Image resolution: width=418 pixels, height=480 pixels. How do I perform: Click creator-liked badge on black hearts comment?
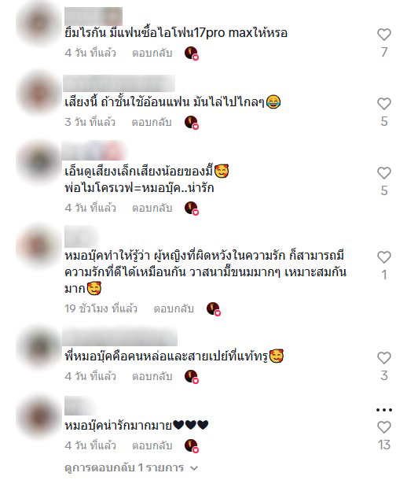point(192,445)
